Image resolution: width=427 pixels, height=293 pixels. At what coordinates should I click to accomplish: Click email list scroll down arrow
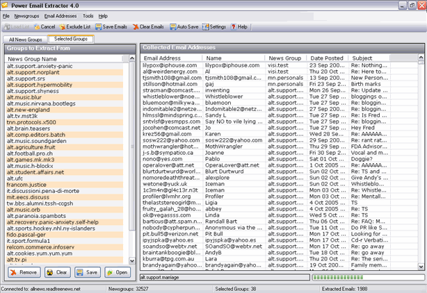421,267
